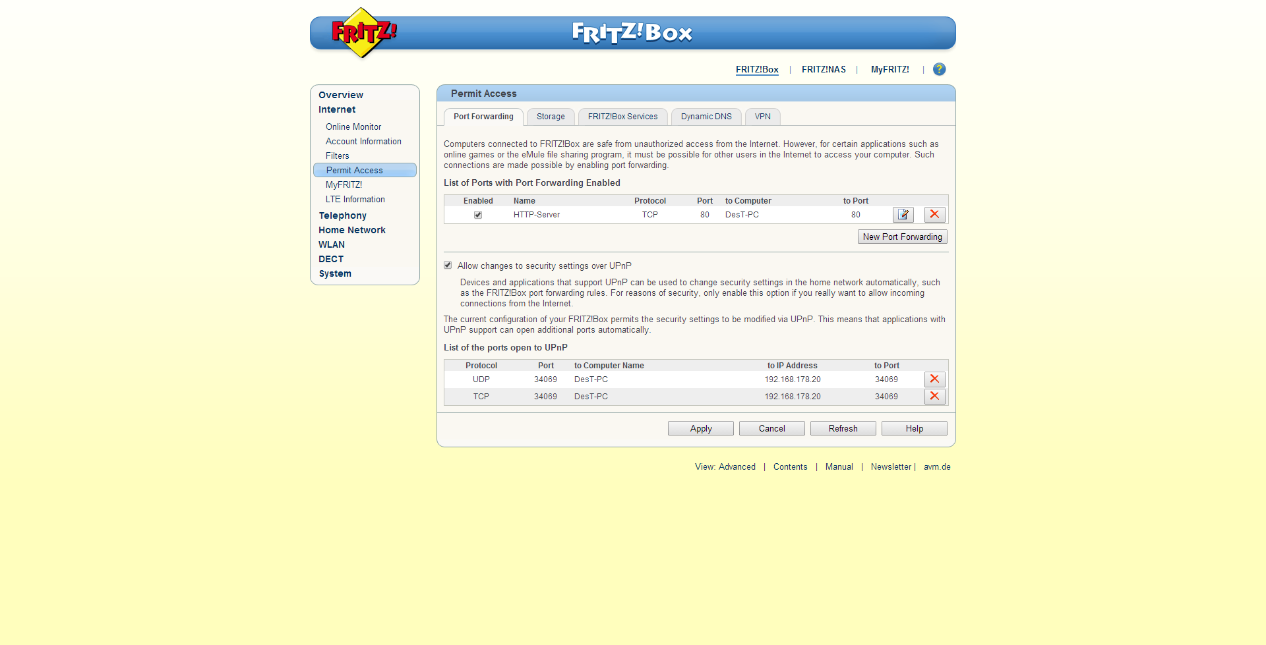This screenshot has height=645, width=1266.
Task: Open DECT in the sidebar
Action: (331, 259)
